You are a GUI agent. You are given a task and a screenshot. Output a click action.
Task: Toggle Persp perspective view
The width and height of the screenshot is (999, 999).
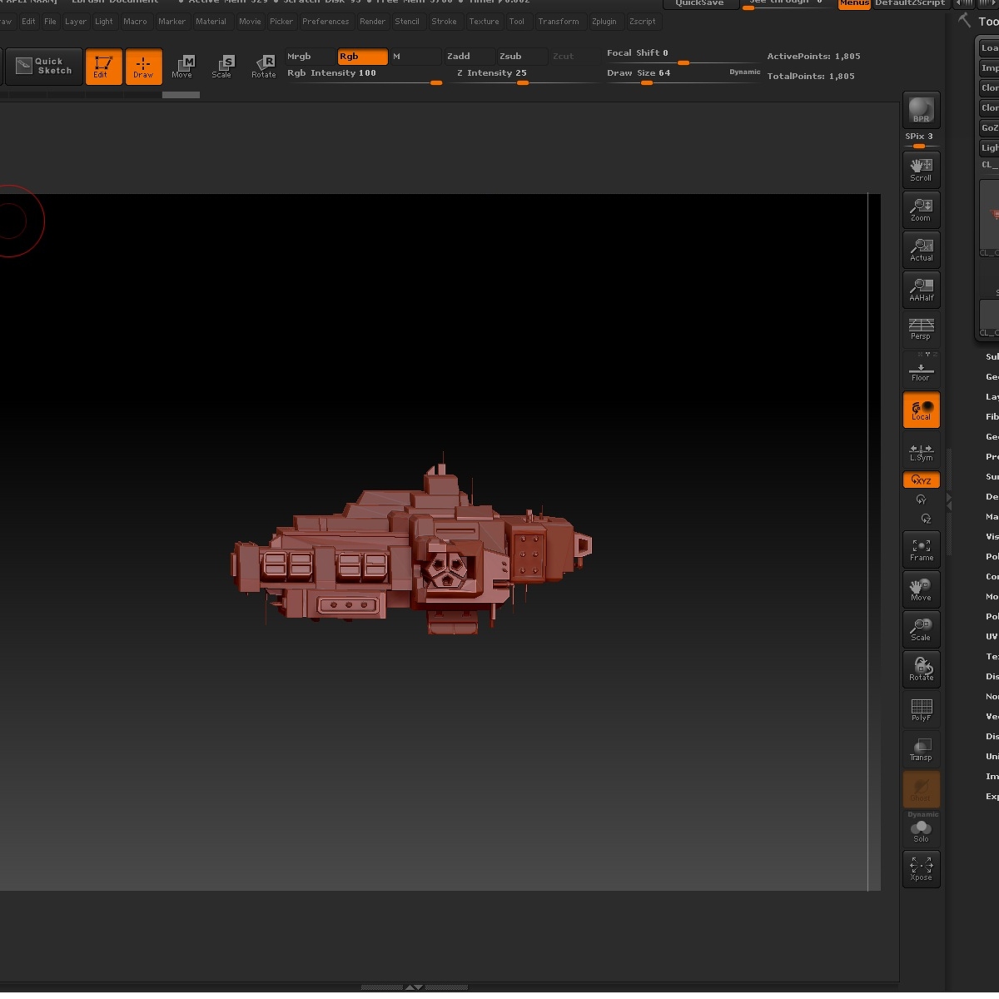921,330
